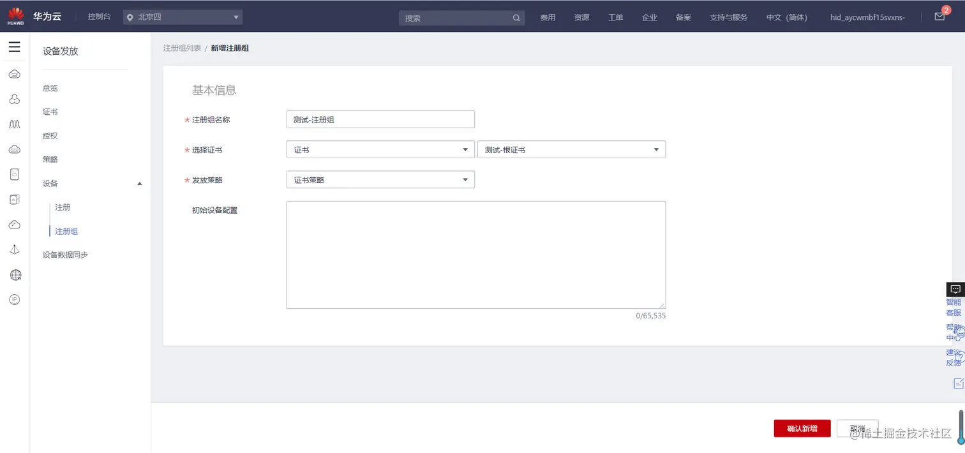Click the three-hexagon cluster sidebar icon
Image resolution: width=965 pixels, height=453 pixels.
(x=14, y=99)
